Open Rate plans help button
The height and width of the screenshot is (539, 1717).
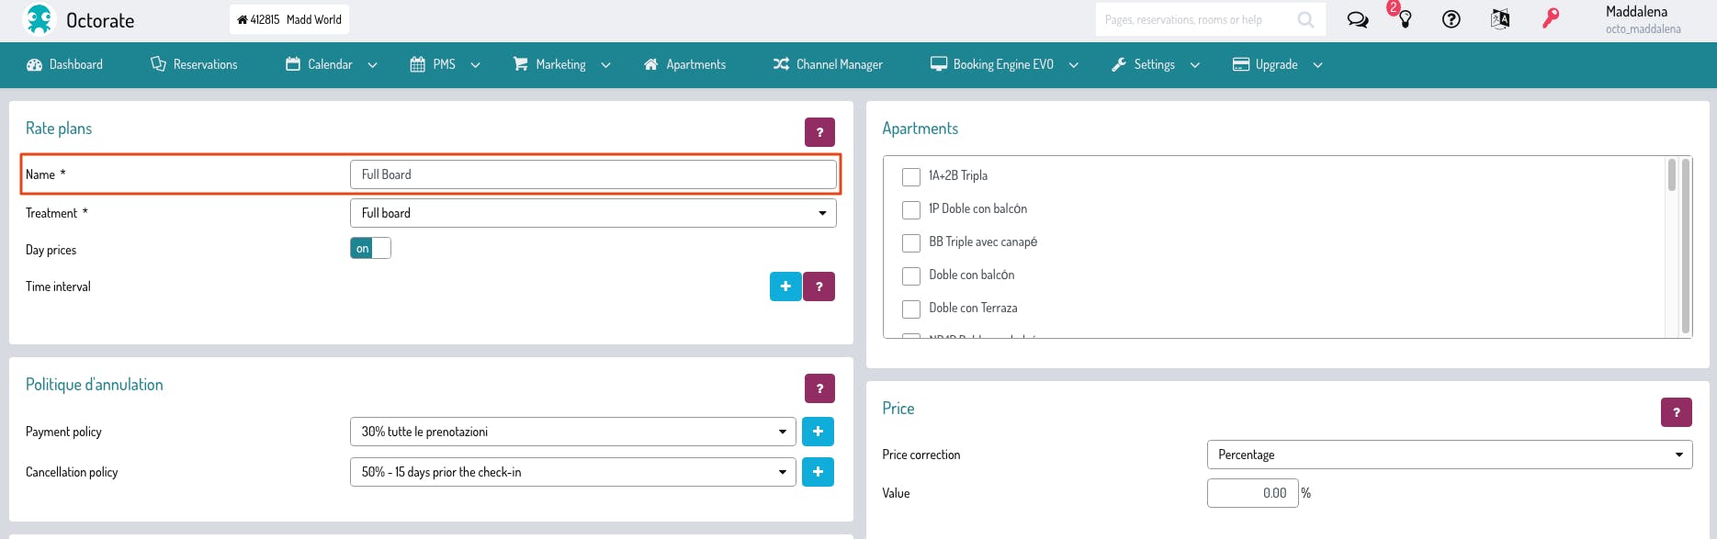coord(819,132)
